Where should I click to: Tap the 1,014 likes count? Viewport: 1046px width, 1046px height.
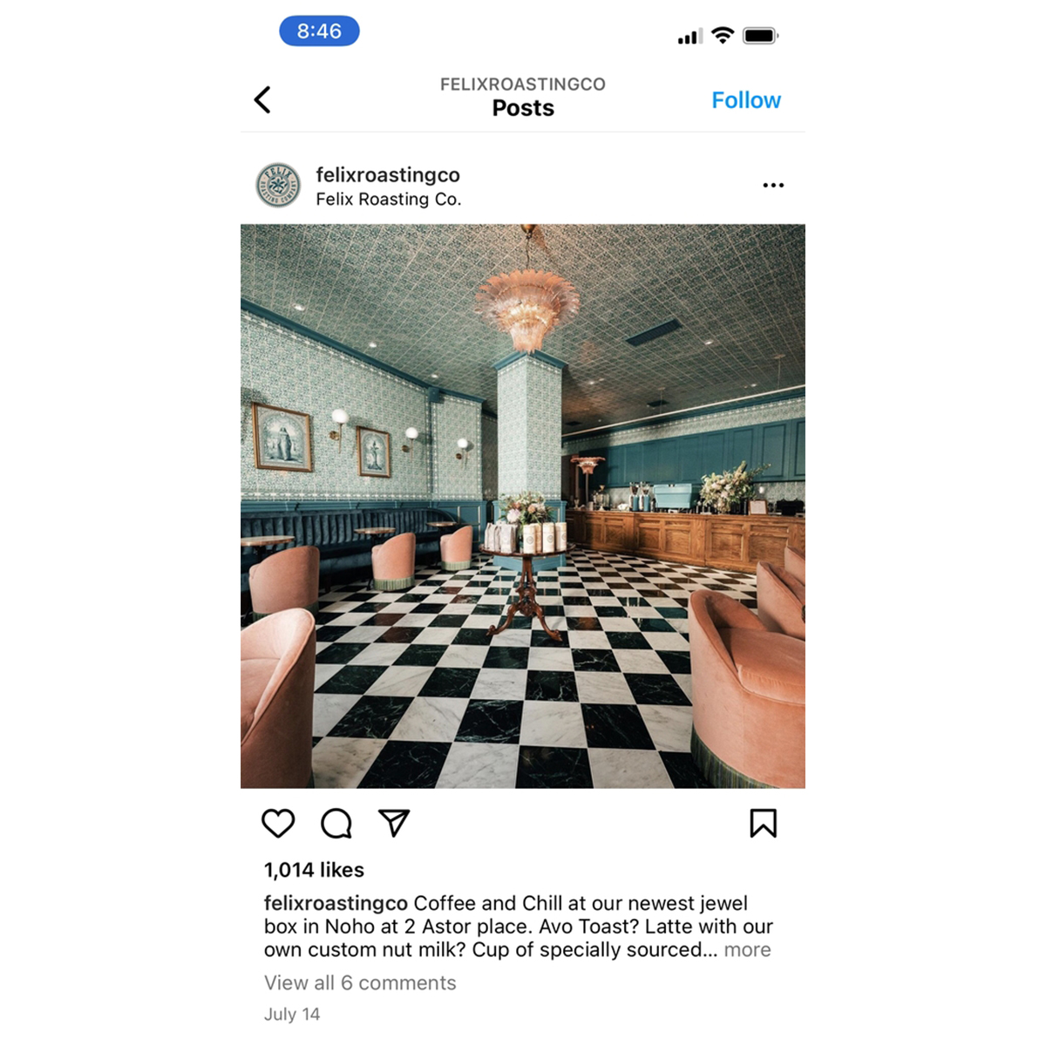314,869
